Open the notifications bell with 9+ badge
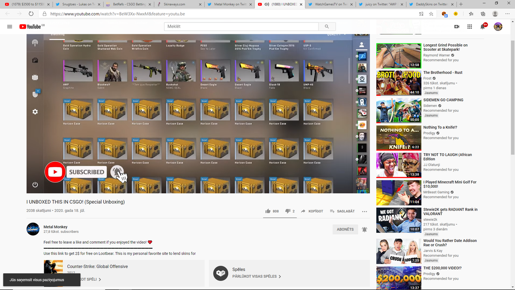Screen dimensions: 515x290 point(483,27)
